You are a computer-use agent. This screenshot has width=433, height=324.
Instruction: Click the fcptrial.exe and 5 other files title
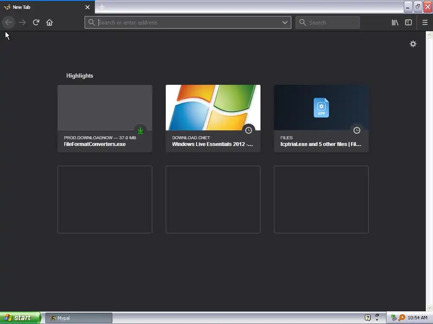point(321,144)
